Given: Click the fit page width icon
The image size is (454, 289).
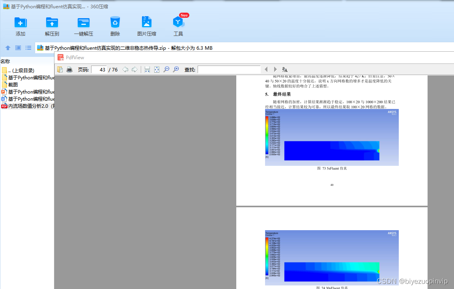Looking at the screenshot, I should click(x=147, y=69).
